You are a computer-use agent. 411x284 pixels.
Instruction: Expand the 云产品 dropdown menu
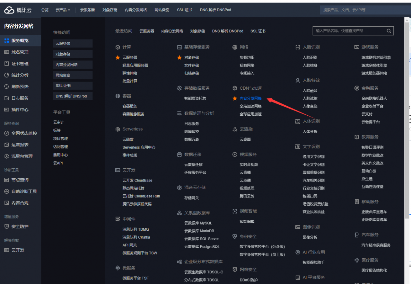point(63,10)
